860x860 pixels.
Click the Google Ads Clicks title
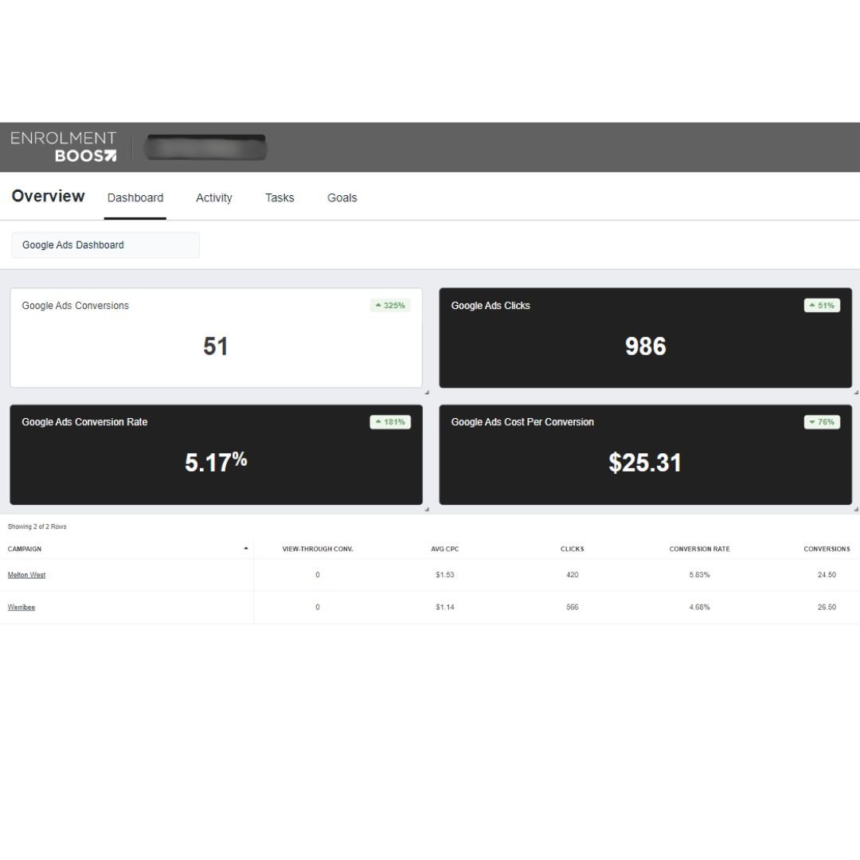point(491,306)
